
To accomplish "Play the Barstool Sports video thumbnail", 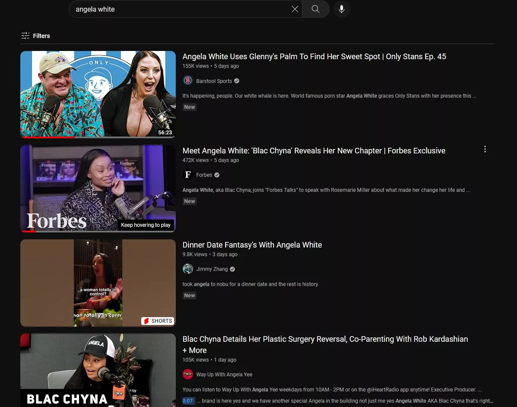I will click(x=98, y=94).
